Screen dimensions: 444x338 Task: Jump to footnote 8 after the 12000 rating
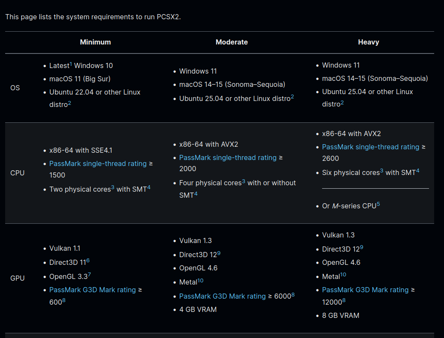tap(344, 301)
